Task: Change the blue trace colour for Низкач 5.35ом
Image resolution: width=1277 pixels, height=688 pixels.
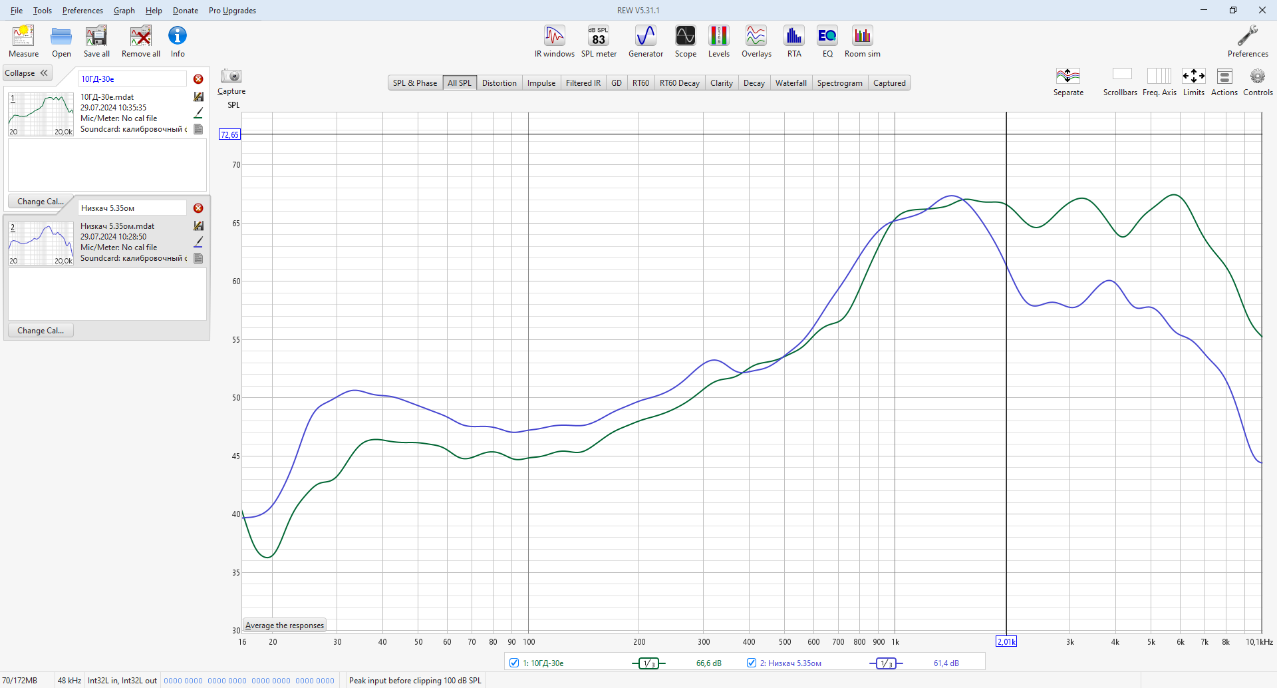Action: [198, 242]
